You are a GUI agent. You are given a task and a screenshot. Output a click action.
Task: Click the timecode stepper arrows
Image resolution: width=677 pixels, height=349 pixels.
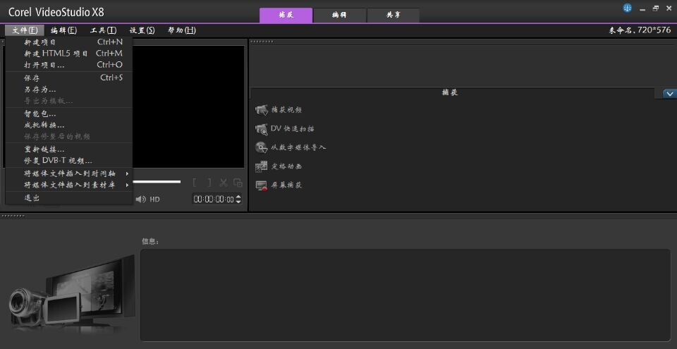[238, 200]
